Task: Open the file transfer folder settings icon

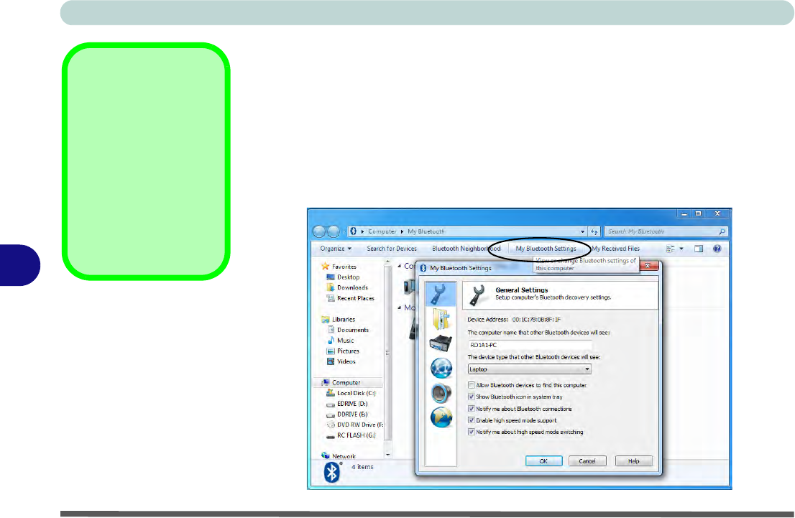Action: click(x=440, y=319)
